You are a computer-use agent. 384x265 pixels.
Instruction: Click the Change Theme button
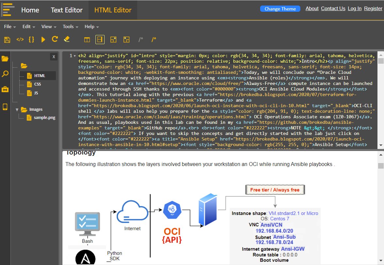280,9
